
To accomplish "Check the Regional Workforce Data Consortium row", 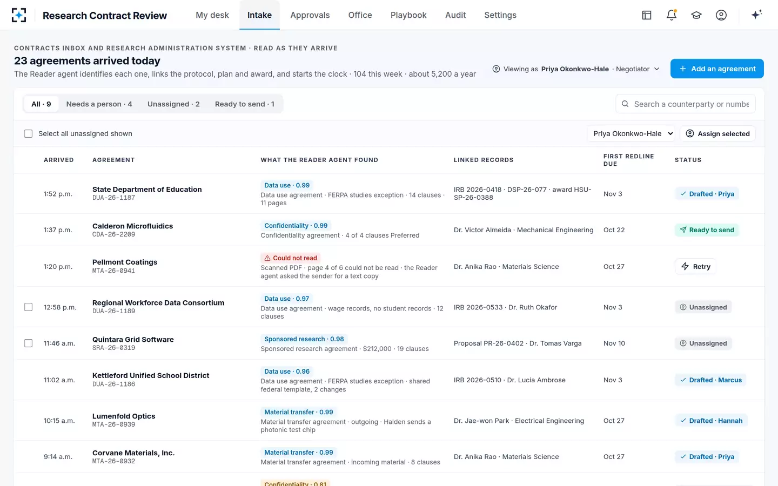I will click(29, 307).
